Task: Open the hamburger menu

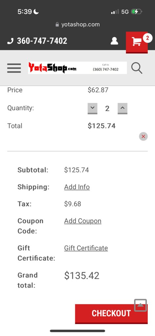Action: tap(14, 68)
